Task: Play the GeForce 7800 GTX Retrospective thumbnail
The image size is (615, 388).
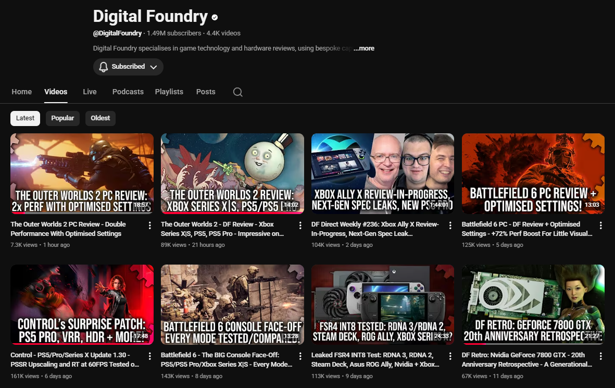Action: pos(533,305)
